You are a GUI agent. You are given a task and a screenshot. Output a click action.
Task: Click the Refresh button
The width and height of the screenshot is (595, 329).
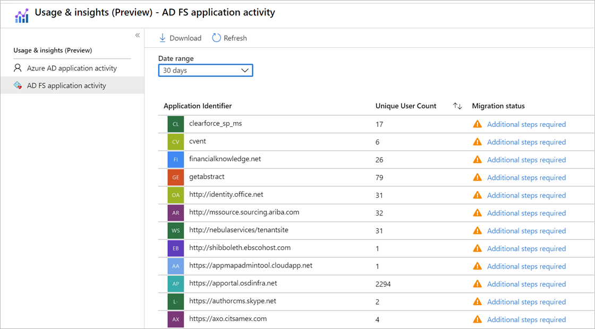tap(229, 38)
